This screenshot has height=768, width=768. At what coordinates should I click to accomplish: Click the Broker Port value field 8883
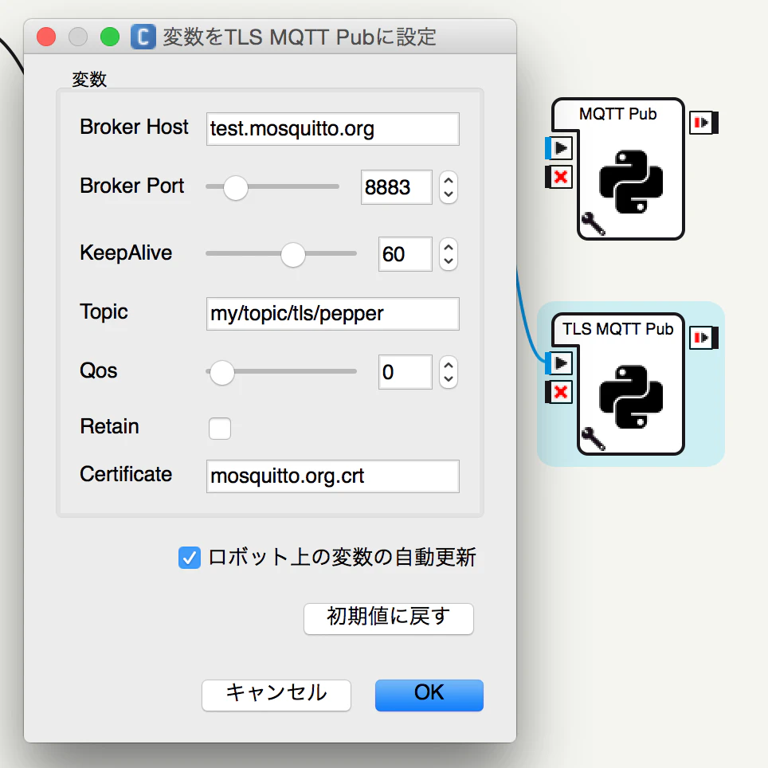click(396, 187)
